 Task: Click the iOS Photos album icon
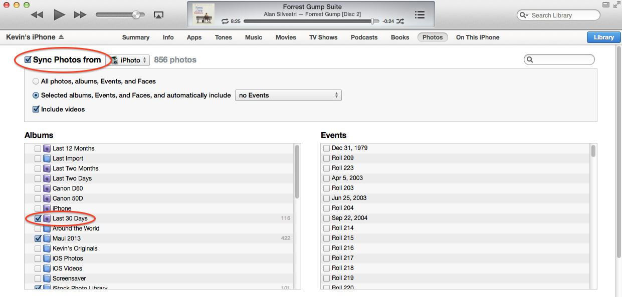pos(47,258)
